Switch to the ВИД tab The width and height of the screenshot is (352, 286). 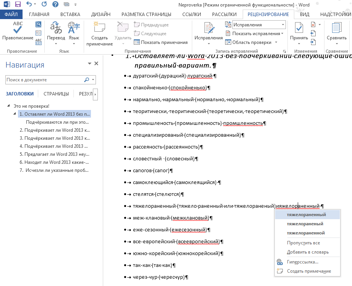(305, 15)
